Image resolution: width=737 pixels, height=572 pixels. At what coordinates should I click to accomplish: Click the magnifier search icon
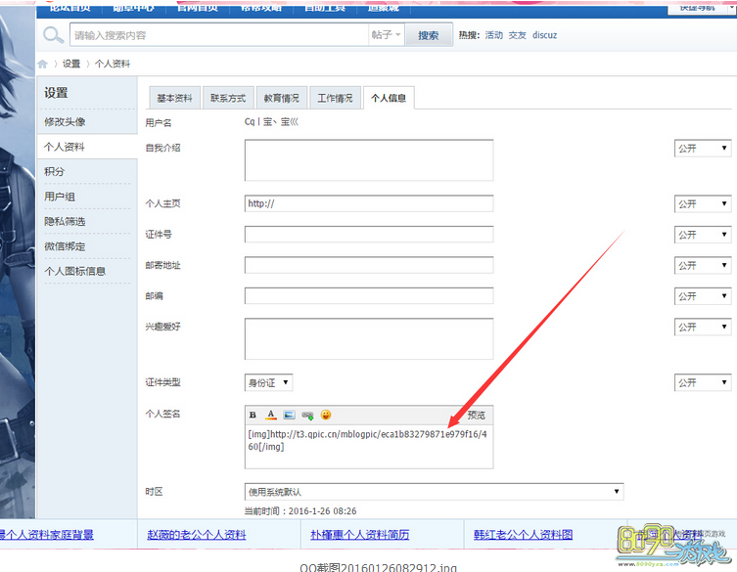54,36
